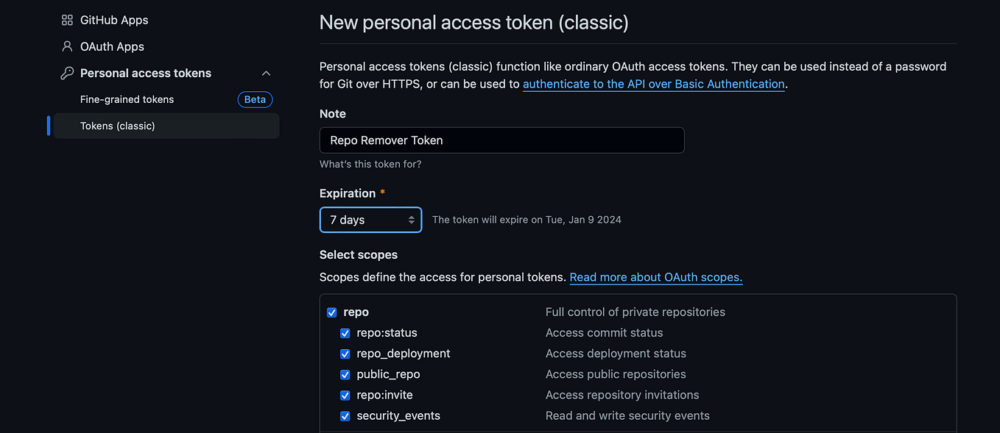
Task: Toggle the repo_deployment checkbox
Action: (345, 354)
